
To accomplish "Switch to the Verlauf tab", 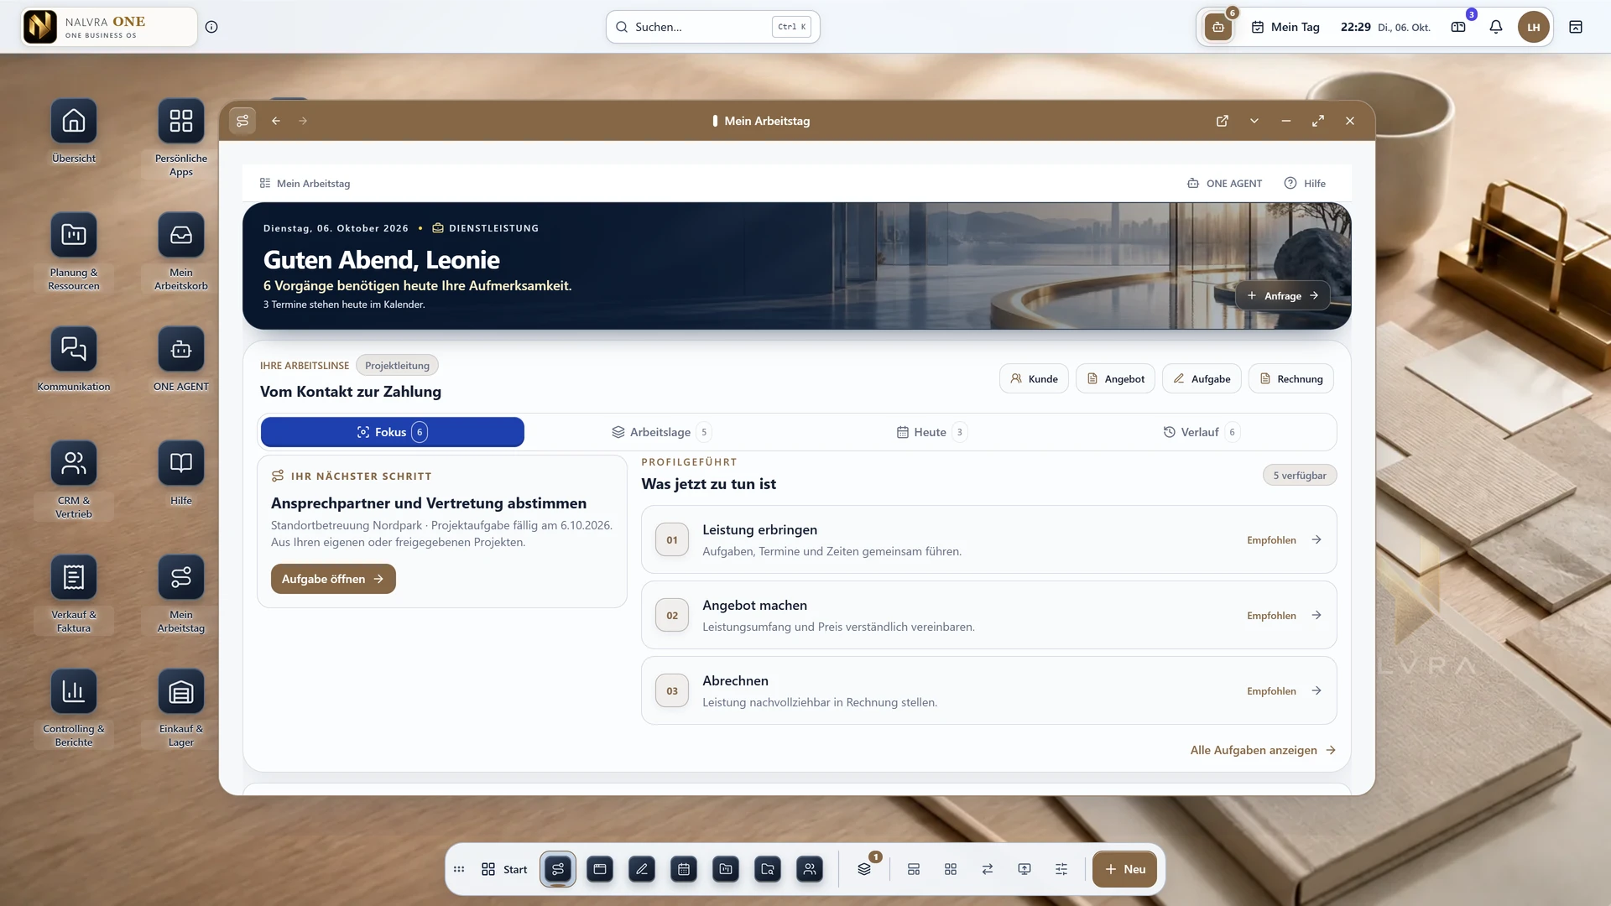I will coord(1201,432).
